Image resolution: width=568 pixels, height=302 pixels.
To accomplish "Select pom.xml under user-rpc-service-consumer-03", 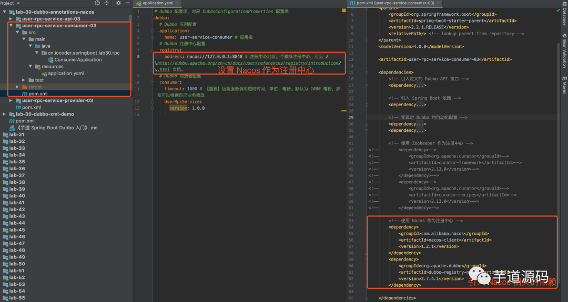I will pyautogui.click(x=38, y=93).
